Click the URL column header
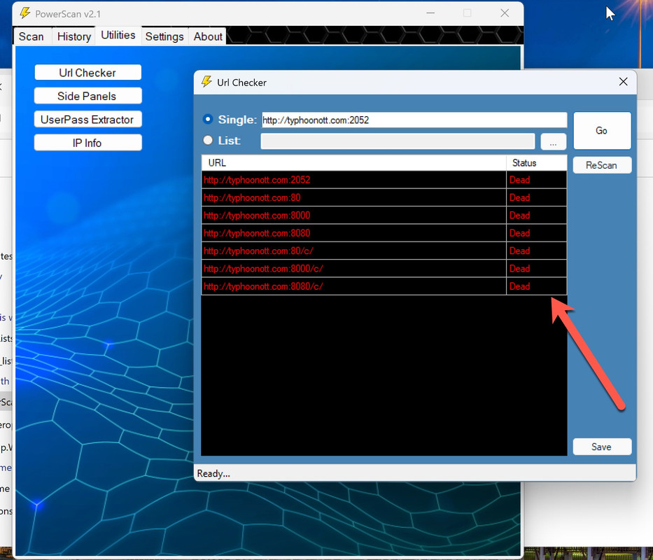653x560 pixels. 354,163
